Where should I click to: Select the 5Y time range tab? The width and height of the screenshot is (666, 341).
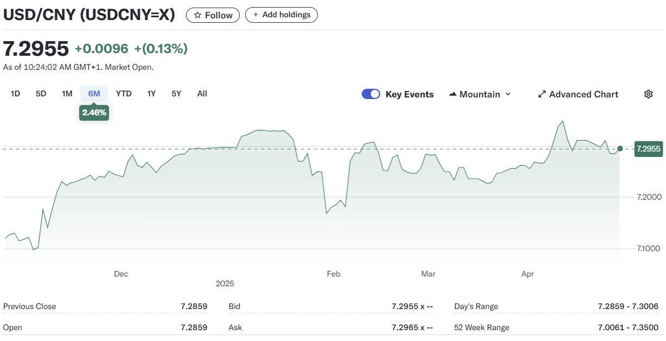176,94
